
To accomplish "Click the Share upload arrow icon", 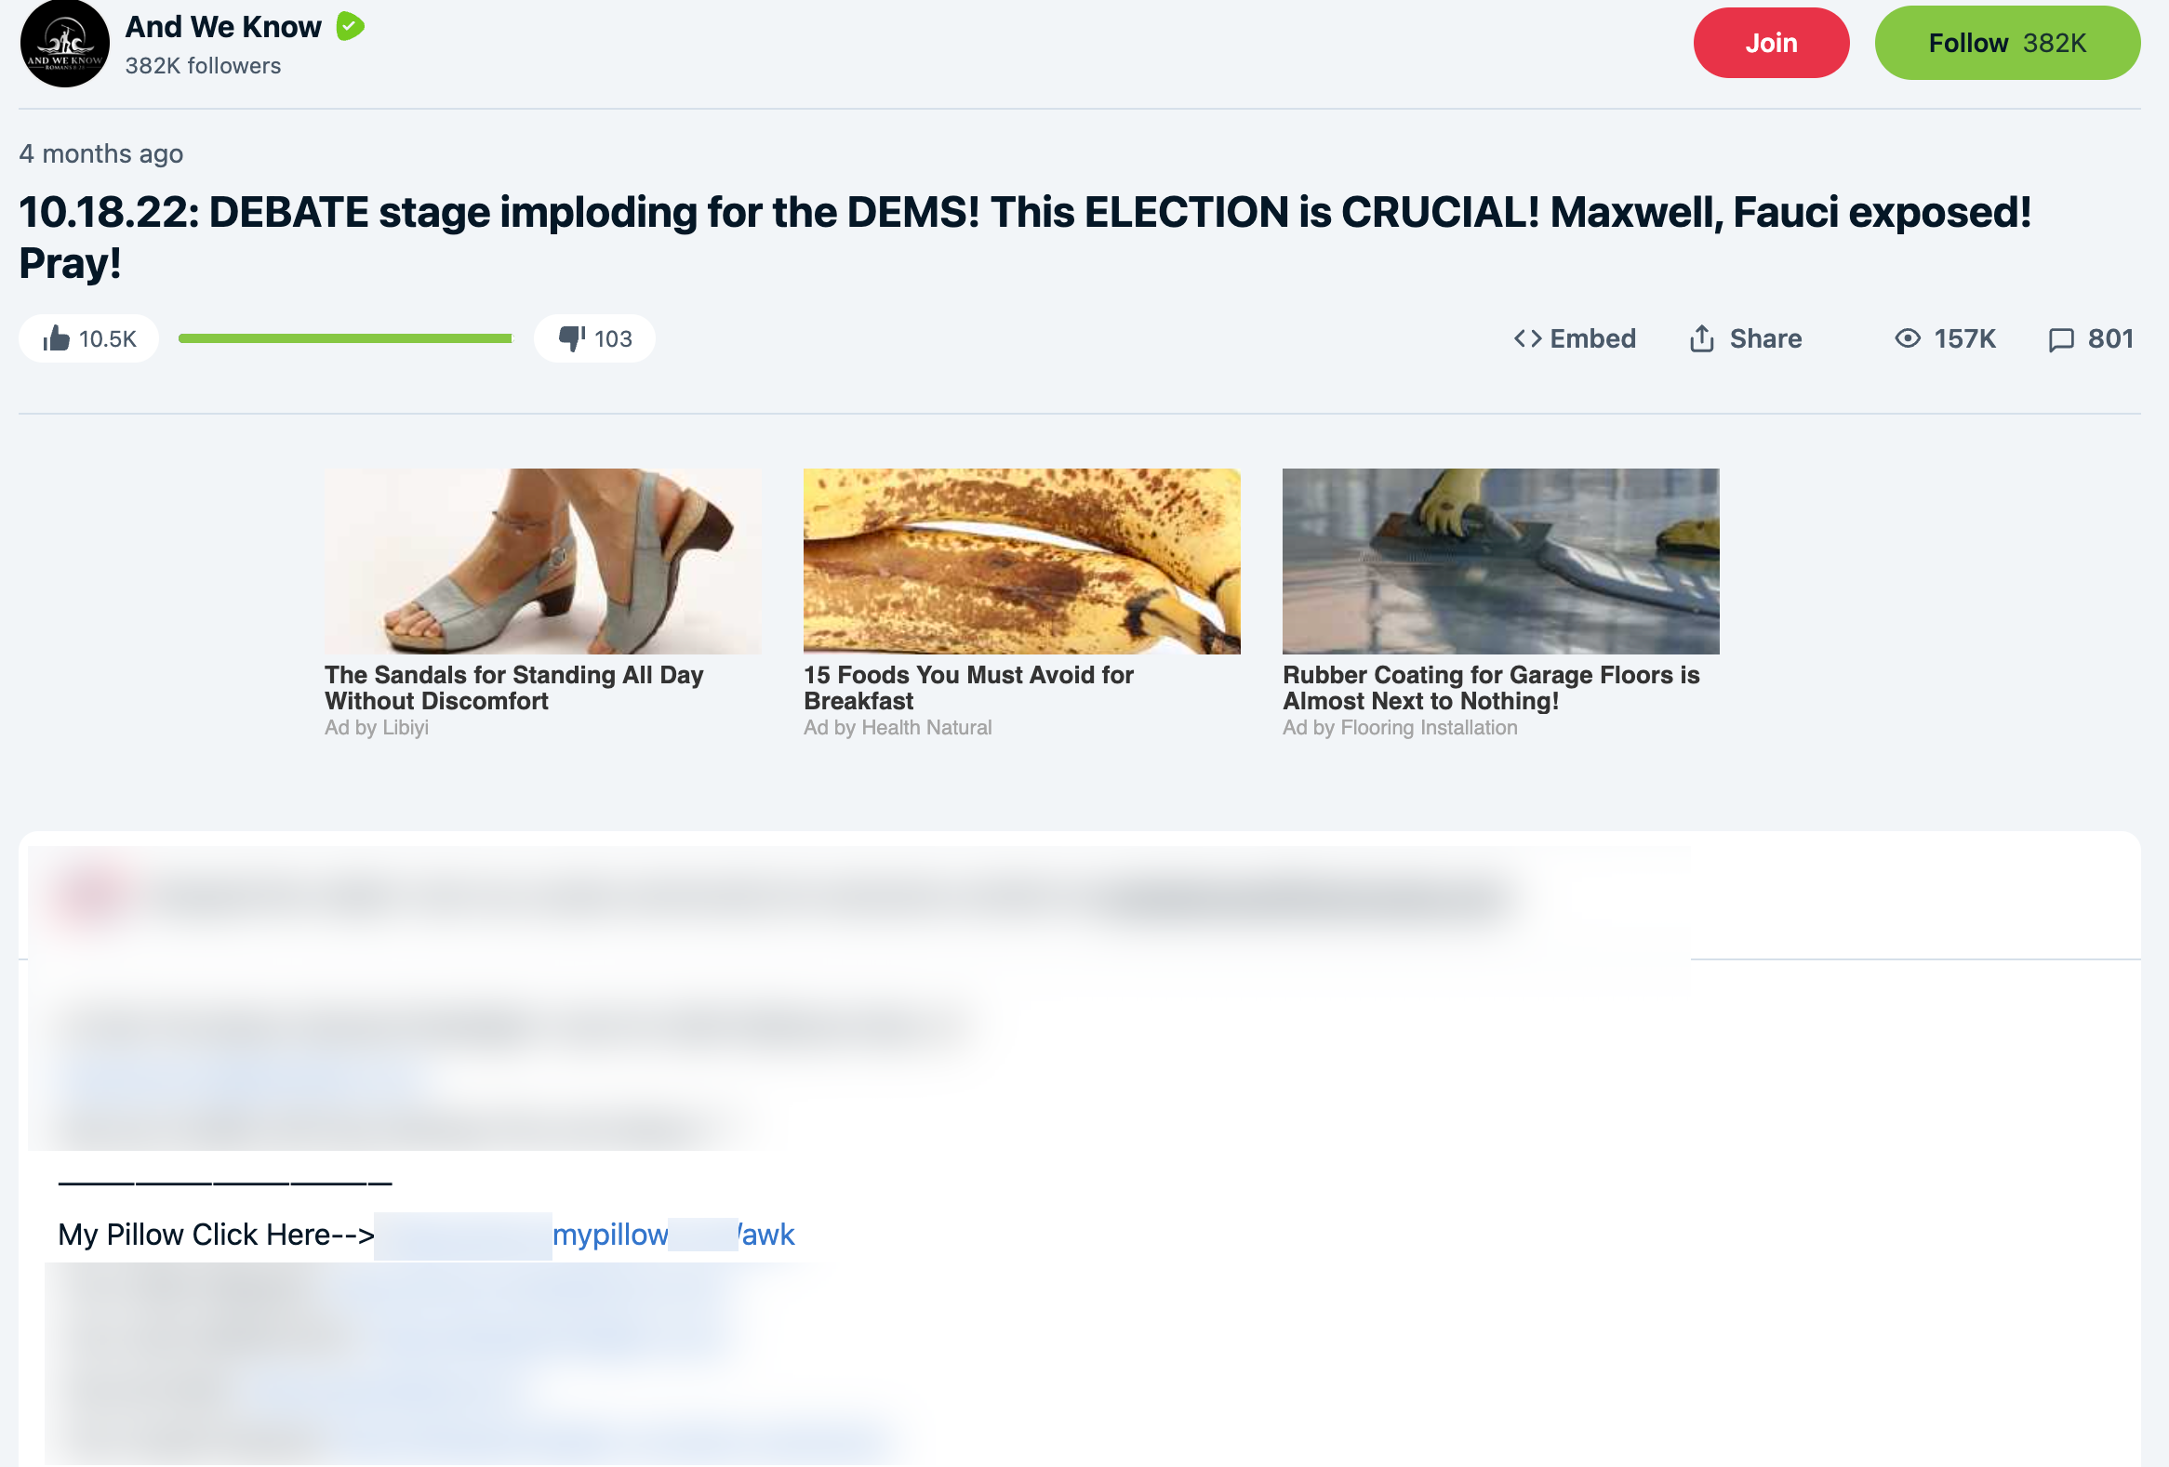I will 1700,338.
